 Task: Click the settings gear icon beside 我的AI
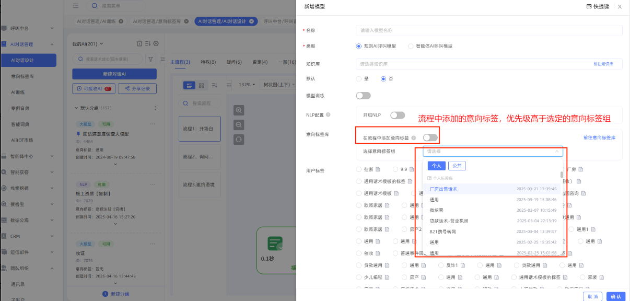[x=156, y=43]
